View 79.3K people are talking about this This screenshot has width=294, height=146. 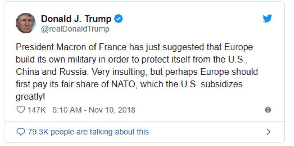click(88, 132)
